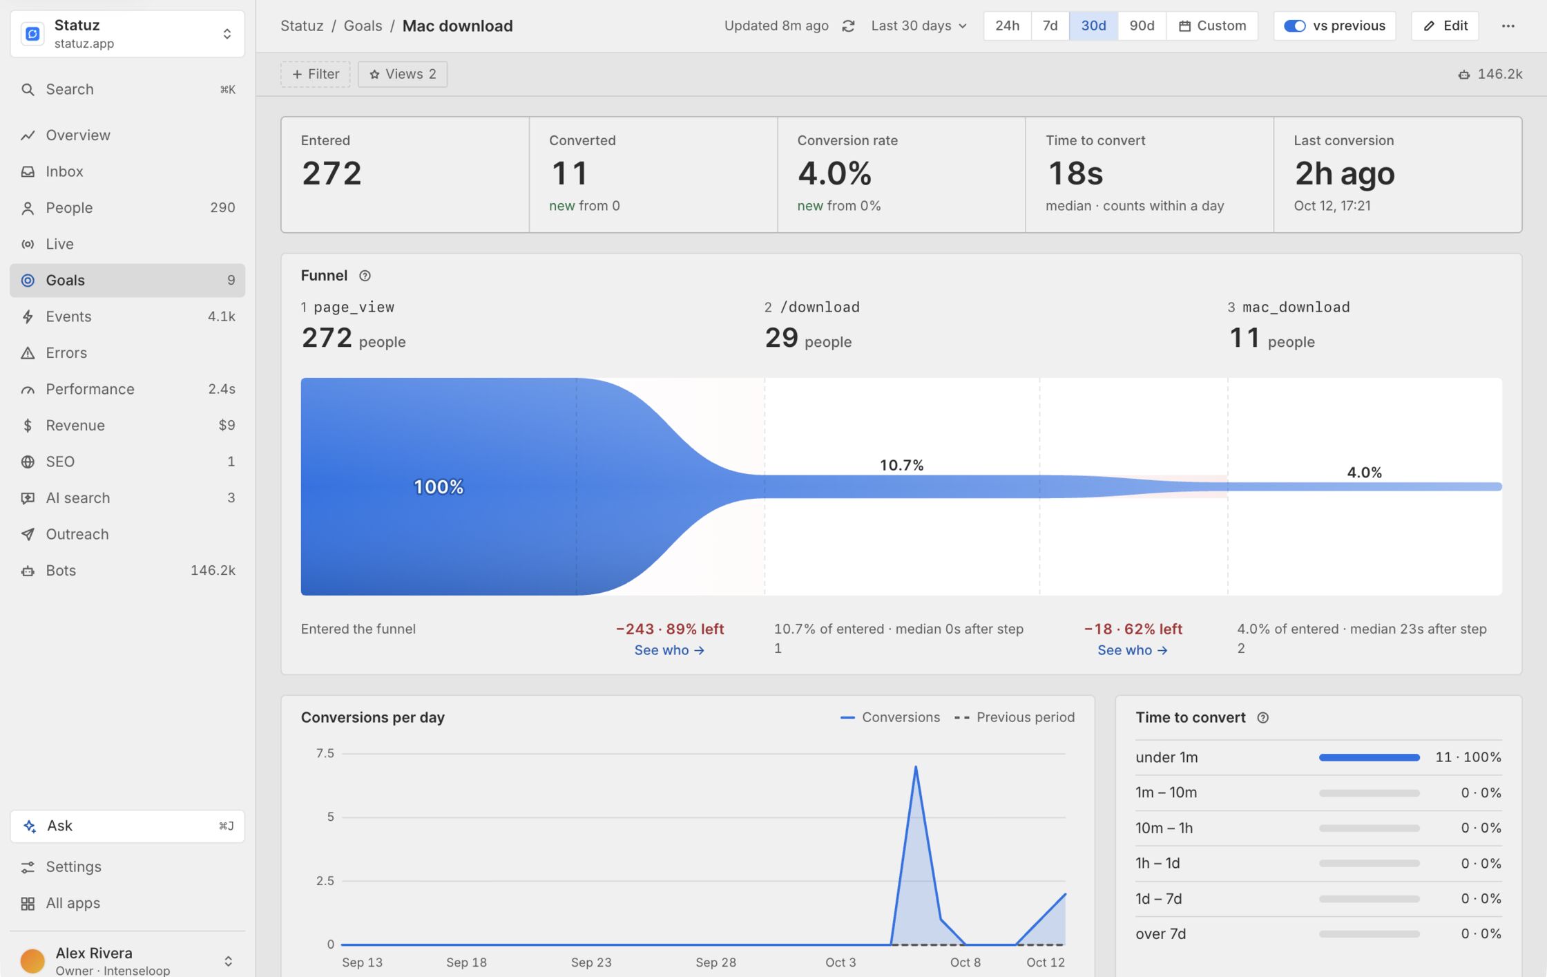Open the Search field in sidebar
Image resolution: width=1547 pixels, height=977 pixels.
[x=127, y=90]
